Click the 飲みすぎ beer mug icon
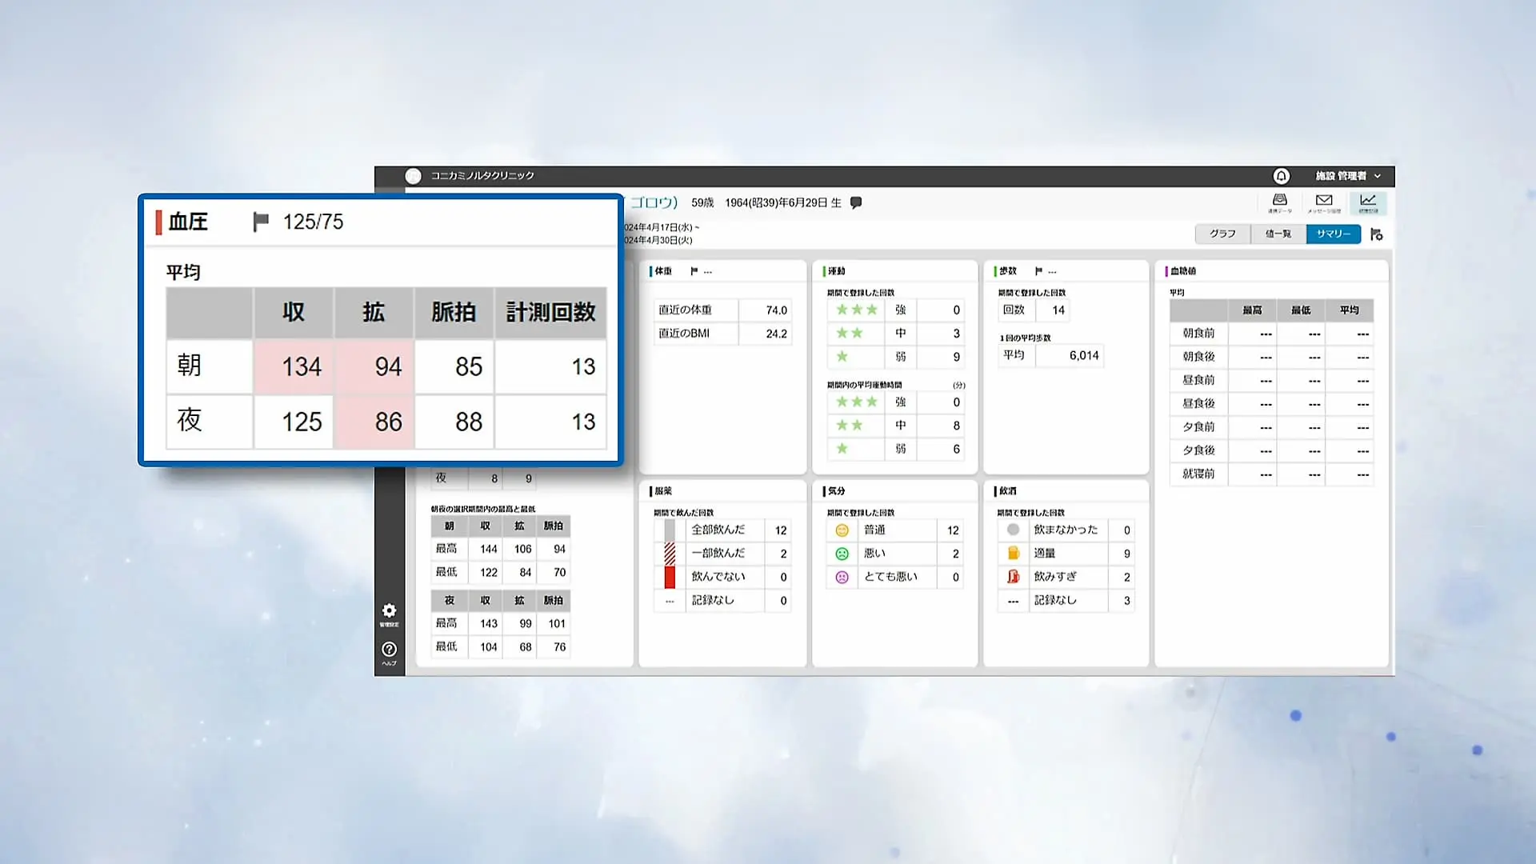1536x864 pixels. pos(1013,577)
